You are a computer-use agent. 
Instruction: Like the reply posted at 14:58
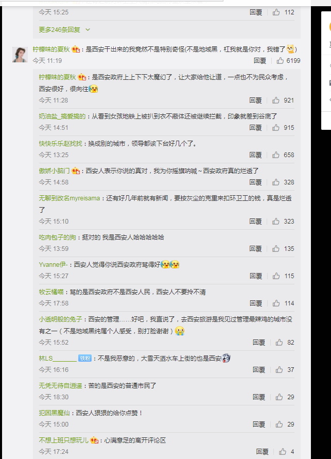[276, 182]
